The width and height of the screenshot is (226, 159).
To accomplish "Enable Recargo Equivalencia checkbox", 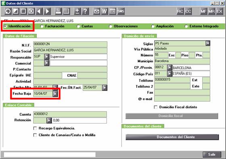I will 35,128.
